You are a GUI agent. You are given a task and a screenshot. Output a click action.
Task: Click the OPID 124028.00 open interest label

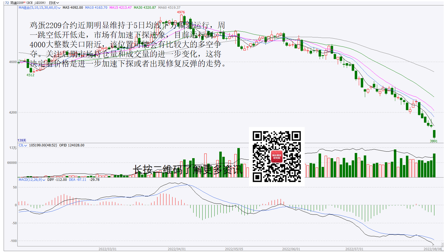[x=72, y=145]
